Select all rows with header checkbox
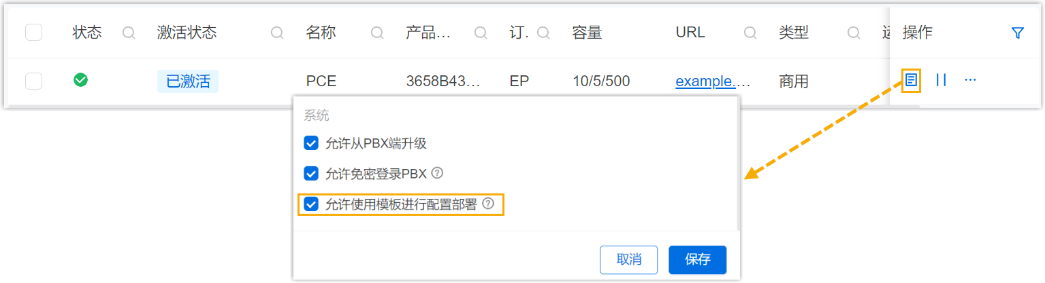Viewport: 1045px width, 283px height. coord(34,33)
